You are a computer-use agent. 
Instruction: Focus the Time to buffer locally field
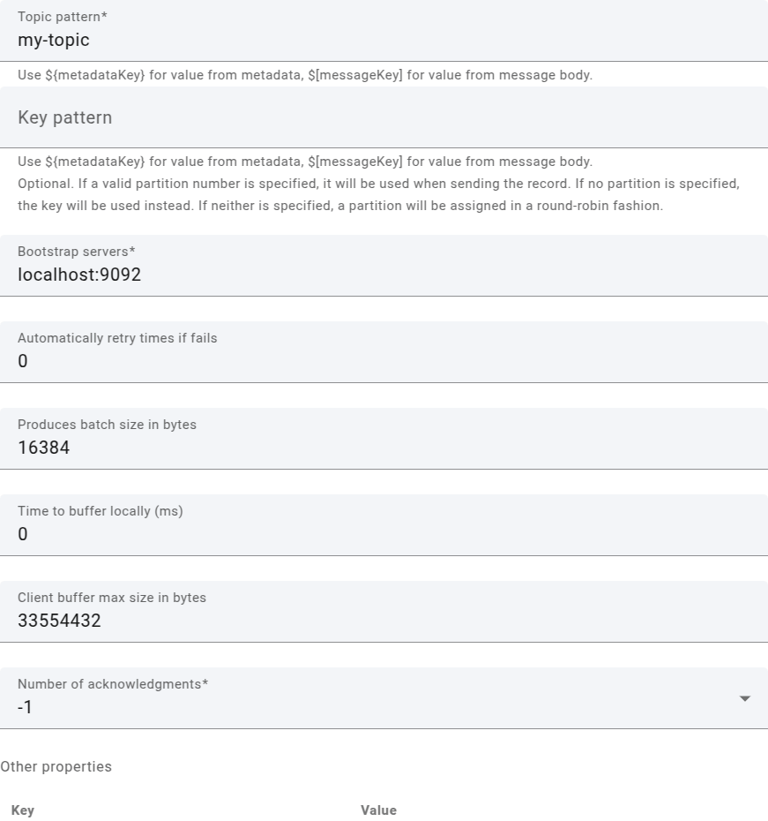click(x=384, y=534)
